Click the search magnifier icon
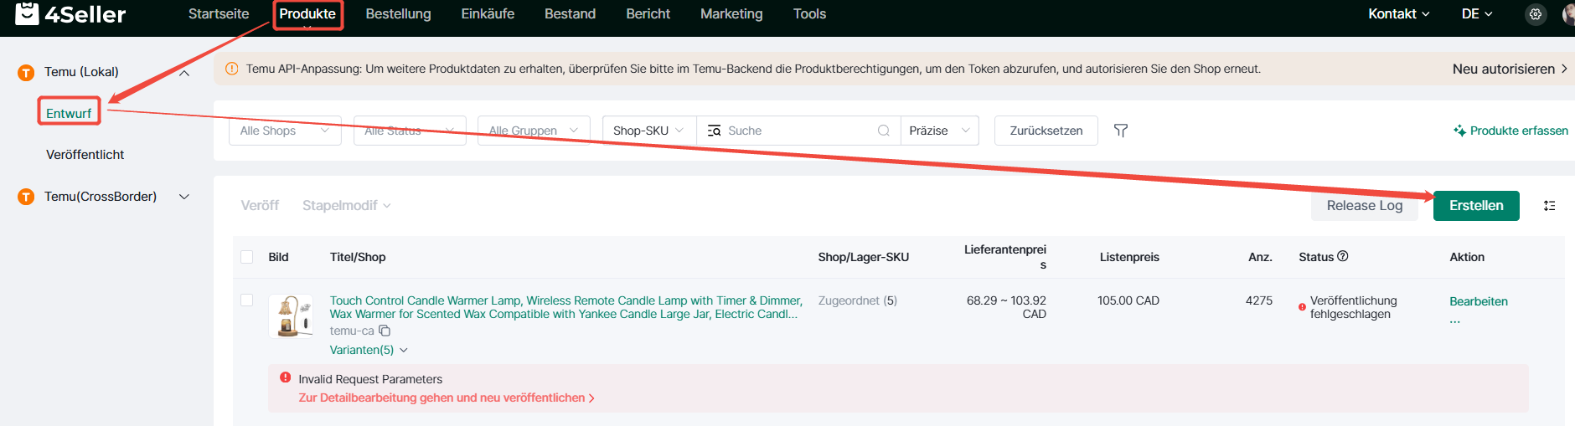 [883, 131]
